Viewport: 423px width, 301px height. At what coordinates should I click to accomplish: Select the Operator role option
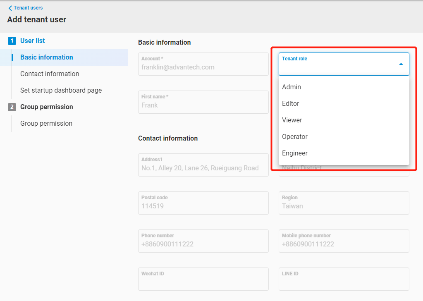click(295, 137)
